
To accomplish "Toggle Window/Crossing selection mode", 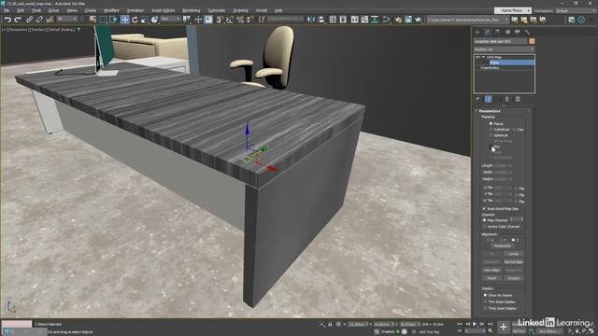I will (113, 20).
